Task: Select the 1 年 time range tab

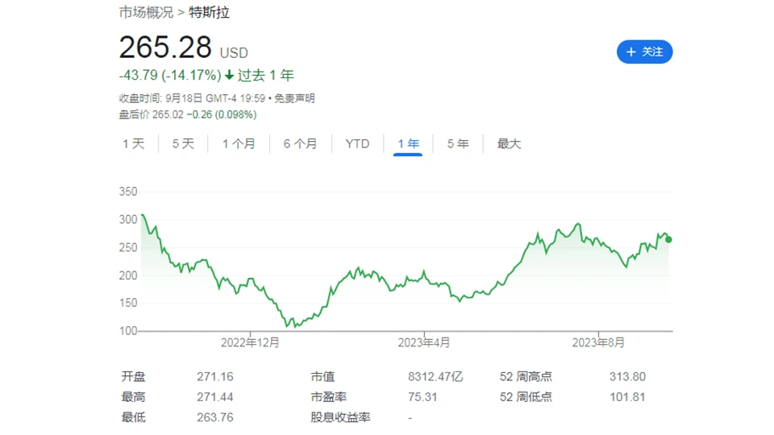Action: 408,144
